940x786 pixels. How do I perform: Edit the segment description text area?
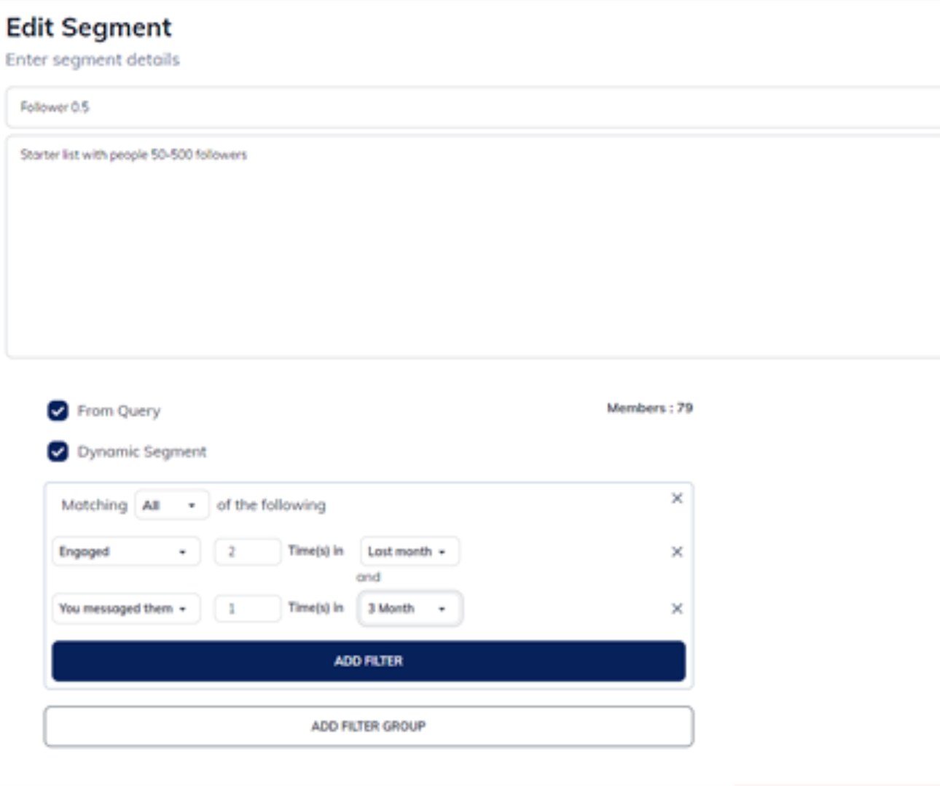pyautogui.click(x=473, y=246)
